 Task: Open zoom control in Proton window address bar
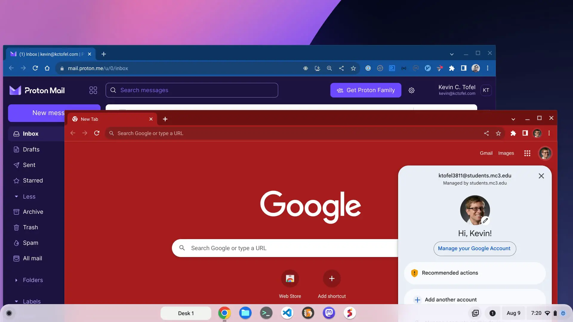click(329, 68)
